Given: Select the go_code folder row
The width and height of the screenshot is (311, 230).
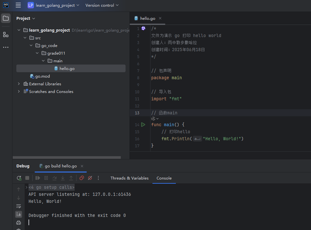Looking at the screenshot, I should 71,45.
